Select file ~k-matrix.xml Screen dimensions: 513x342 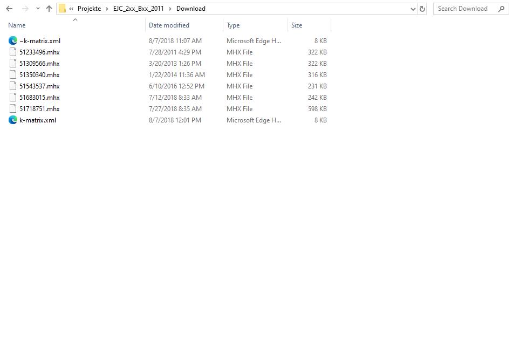pyautogui.click(x=40, y=41)
